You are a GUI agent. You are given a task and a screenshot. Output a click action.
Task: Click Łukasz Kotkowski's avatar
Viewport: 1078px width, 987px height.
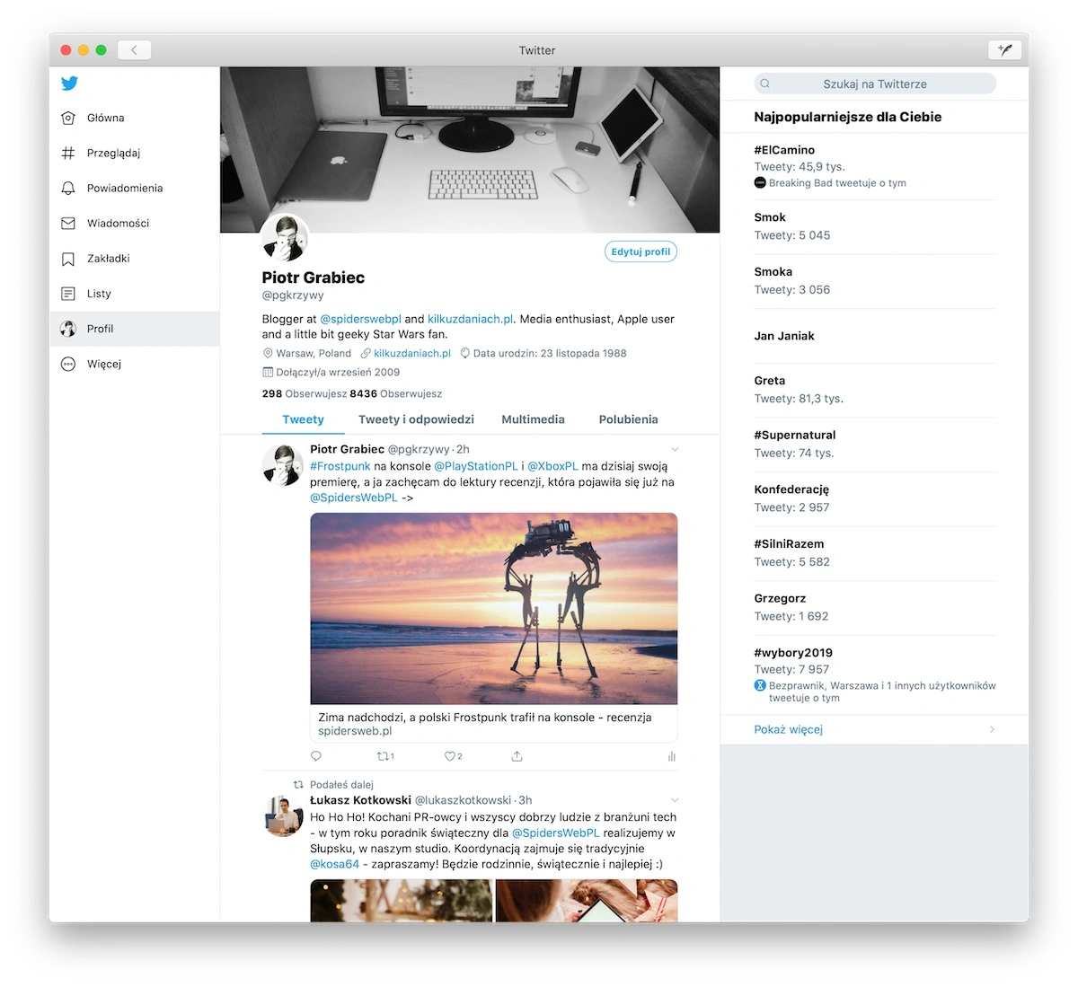[282, 815]
